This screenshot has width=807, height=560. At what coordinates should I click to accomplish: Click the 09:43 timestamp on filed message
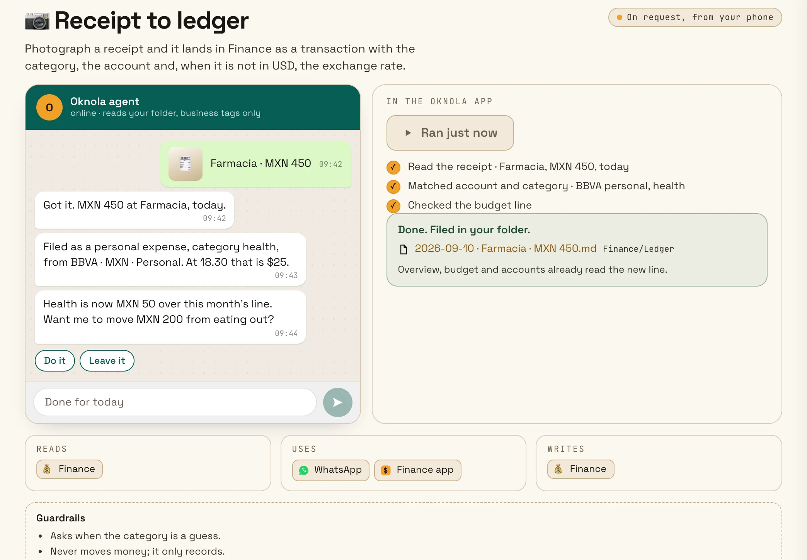coord(286,275)
